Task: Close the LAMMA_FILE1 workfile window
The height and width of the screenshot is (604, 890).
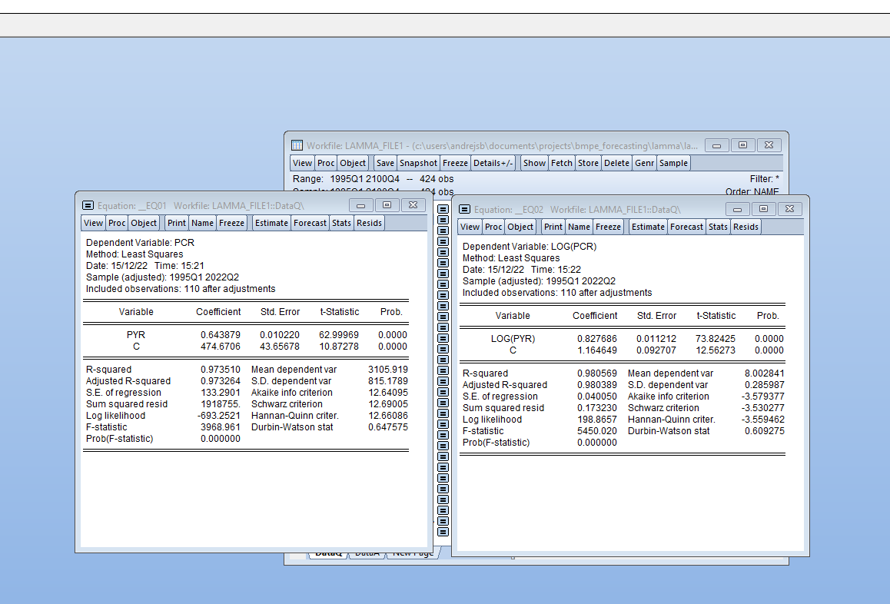Action: pyautogui.click(x=769, y=145)
